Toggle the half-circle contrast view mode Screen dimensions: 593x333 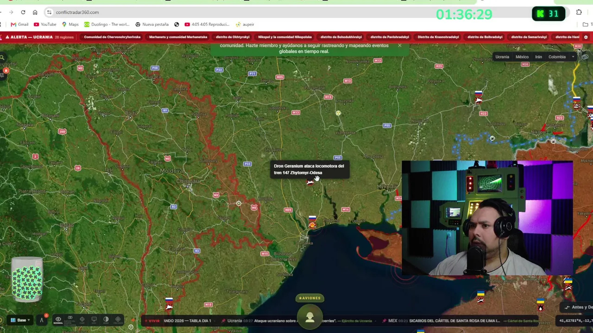(106, 320)
